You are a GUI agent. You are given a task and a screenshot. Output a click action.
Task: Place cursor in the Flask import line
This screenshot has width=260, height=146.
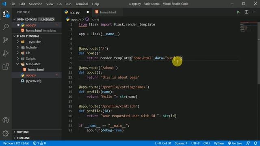point(117,24)
